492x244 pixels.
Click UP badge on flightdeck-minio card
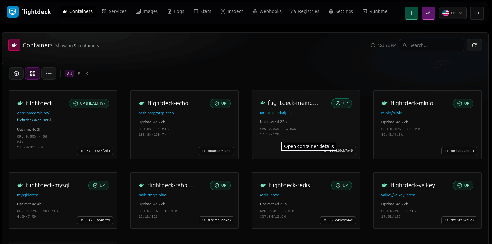pyautogui.click(x=463, y=103)
